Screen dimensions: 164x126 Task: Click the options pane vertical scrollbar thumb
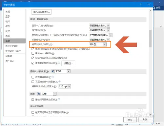(150, 38)
